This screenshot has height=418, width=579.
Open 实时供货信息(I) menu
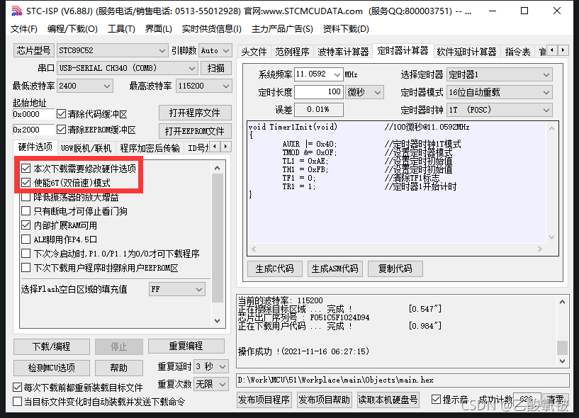click(212, 29)
